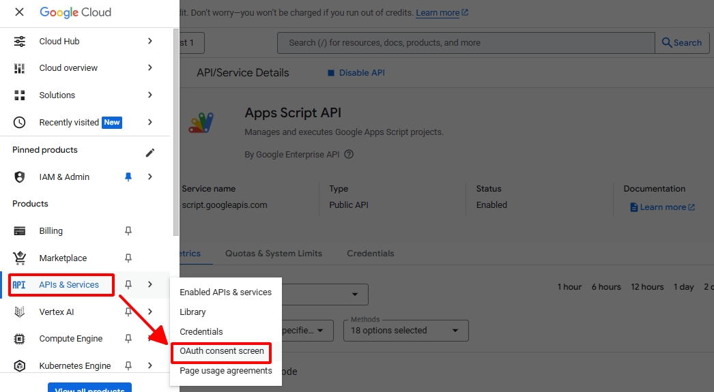This screenshot has height=392, width=714.
Task: Click the Recently visited clock icon
Action: point(20,122)
